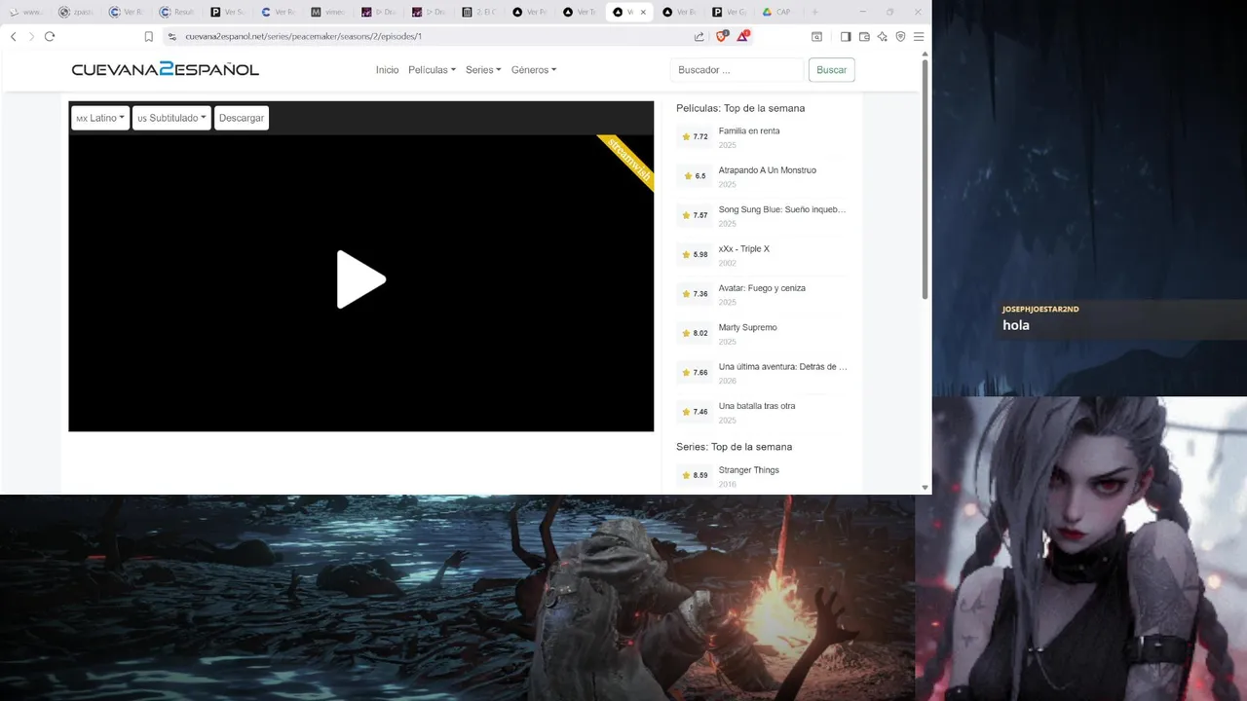1247x701 pixels.
Task: Open the Subtitulado language dropdown
Action: tap(171, 118)
